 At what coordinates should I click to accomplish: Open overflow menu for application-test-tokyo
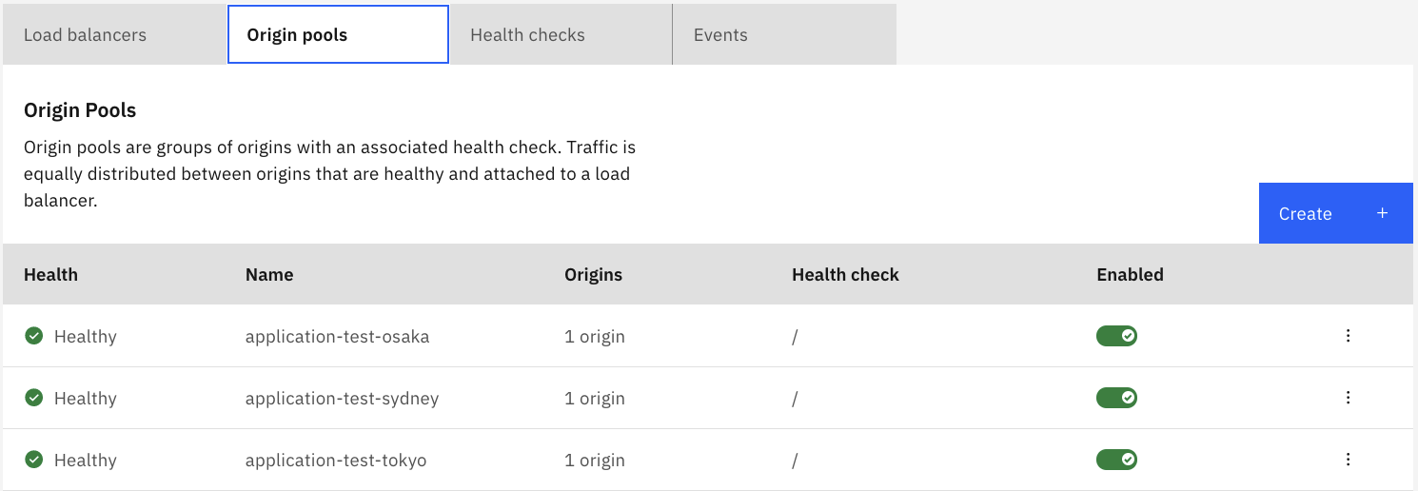click(1348, 460)
